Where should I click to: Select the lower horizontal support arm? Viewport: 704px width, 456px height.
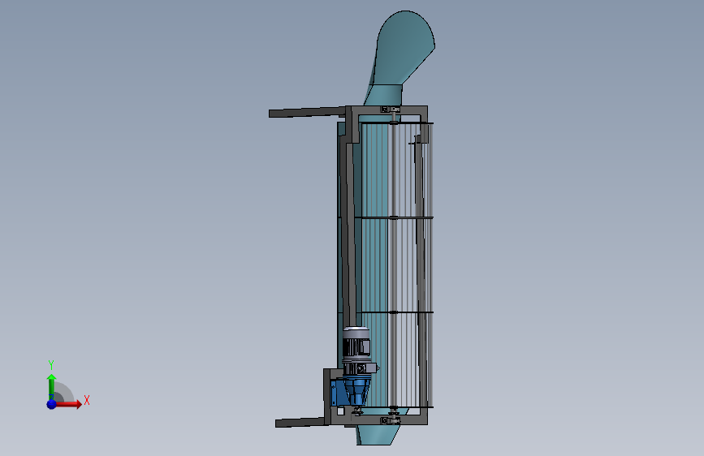point(300,422)
